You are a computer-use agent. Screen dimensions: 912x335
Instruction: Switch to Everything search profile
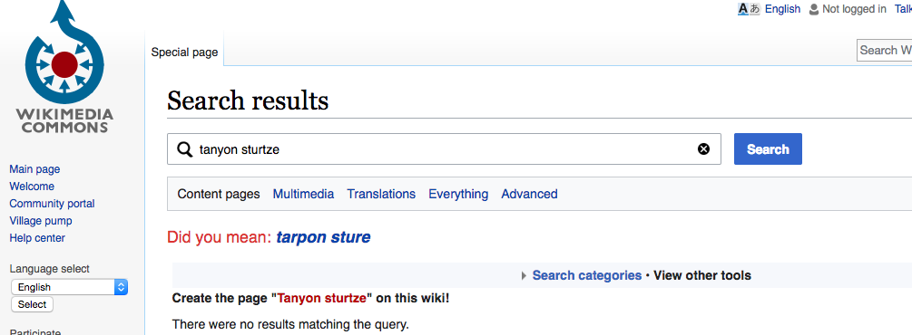tap(458, 194)
